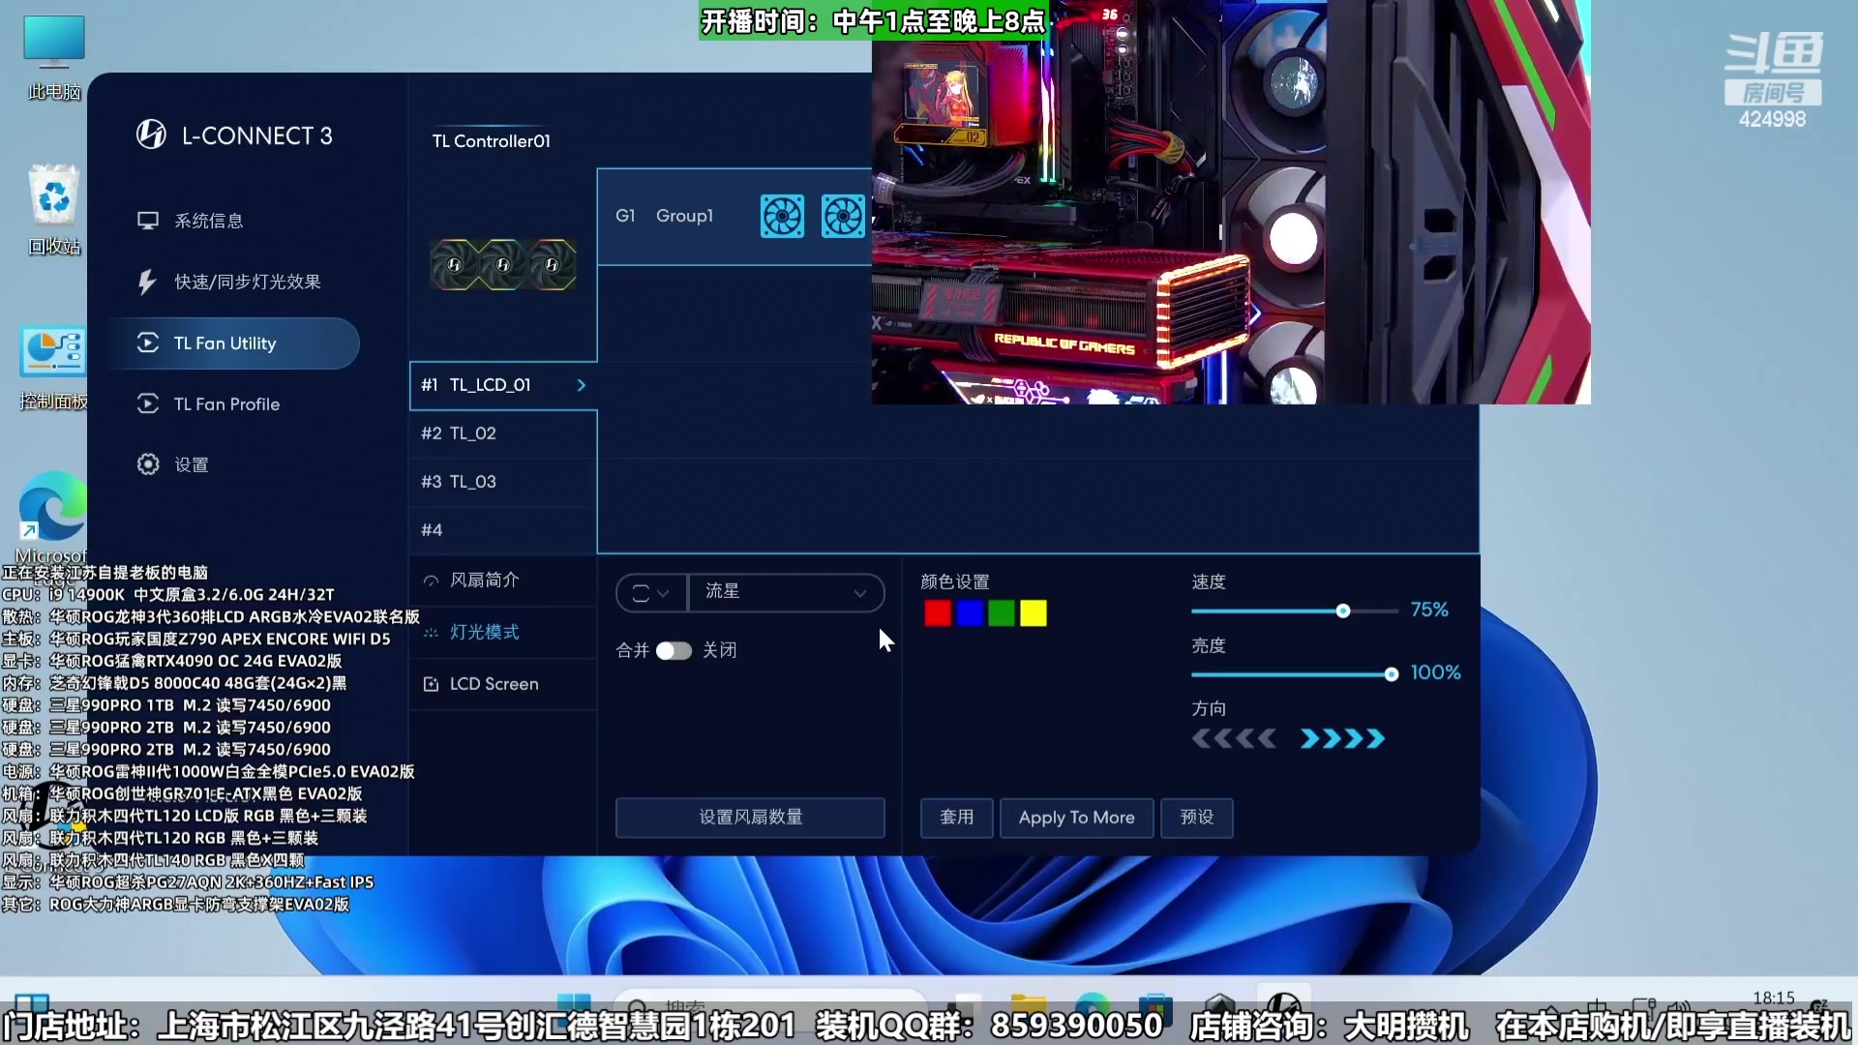Click the second fan icon in Group1
This screenshot has width=1858, height=1045.
click(x=842, y=216)
